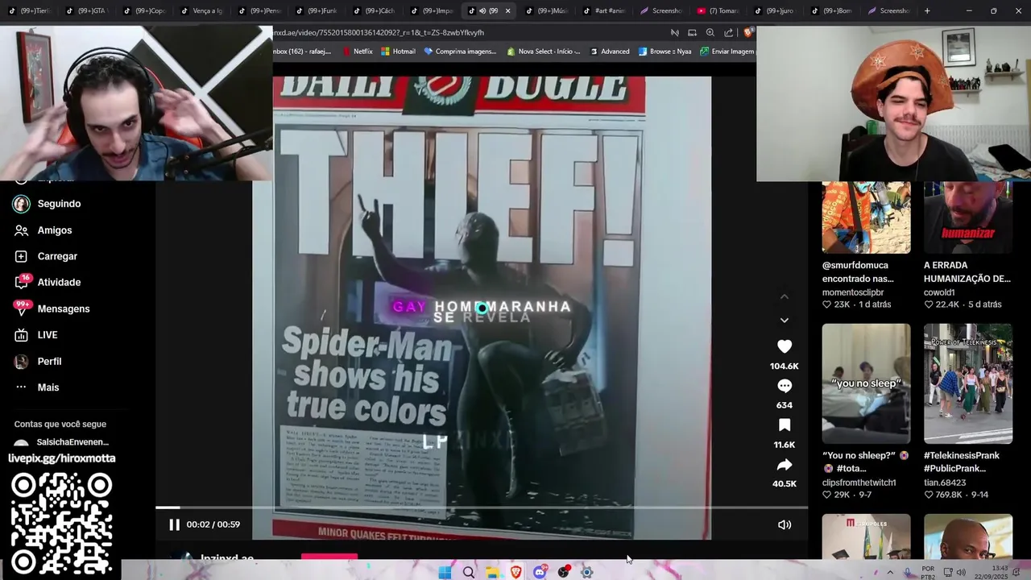Open the Windows Start menu

[x=445, y=573]
